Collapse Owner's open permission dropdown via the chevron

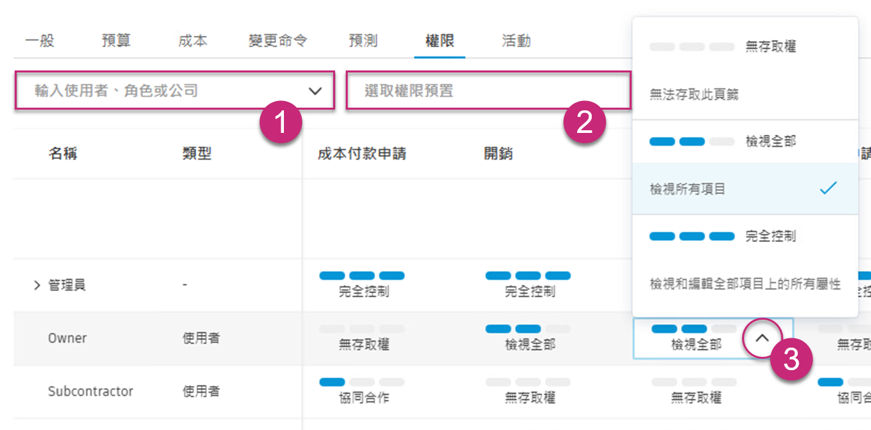(762, 338)
